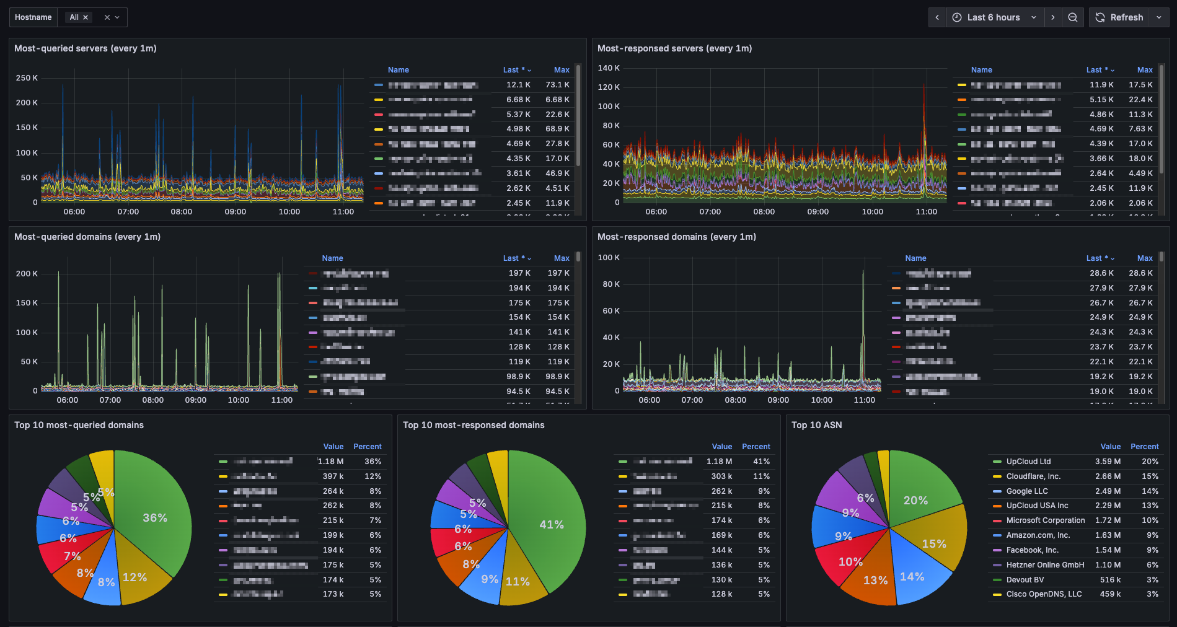Screen dimensions: 1177x627
Task: Sort Most-responsed domains legend by Name
Action: tap(915, 258)
